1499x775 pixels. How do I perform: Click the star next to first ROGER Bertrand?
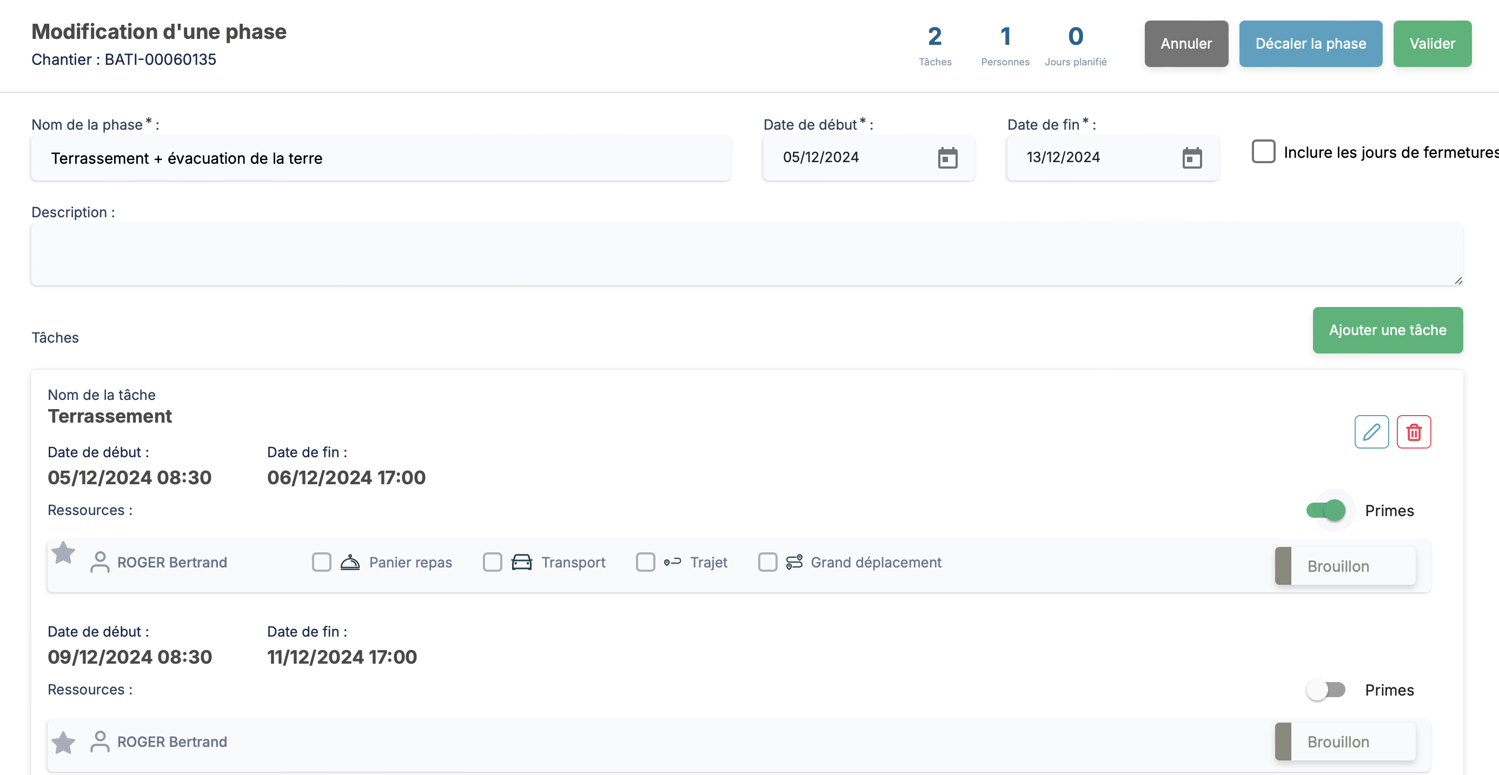click(x=63, y=553)
